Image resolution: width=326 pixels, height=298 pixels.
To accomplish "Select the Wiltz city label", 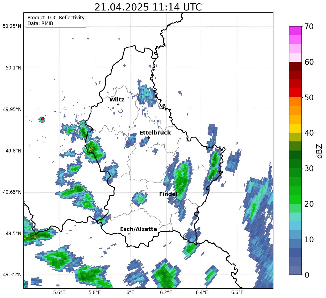I will [x=117, y=100].
